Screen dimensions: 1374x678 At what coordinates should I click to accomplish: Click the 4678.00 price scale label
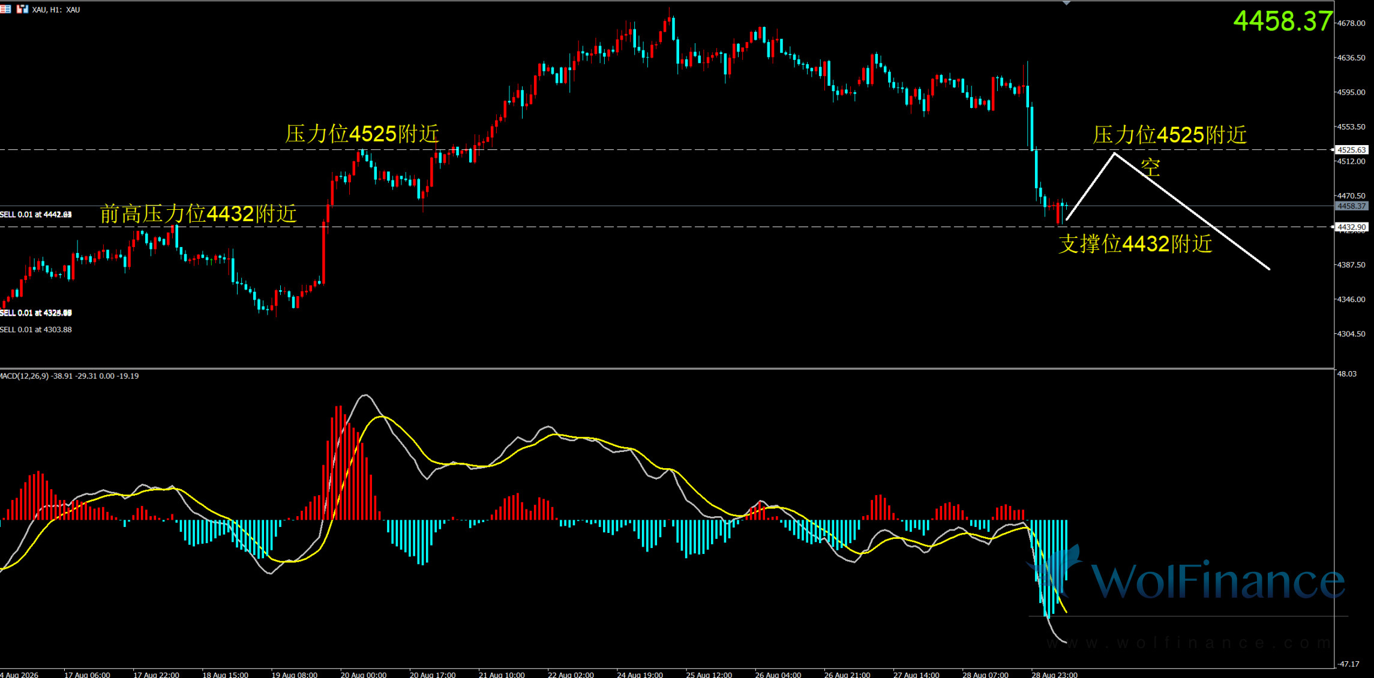point(1351,23)
